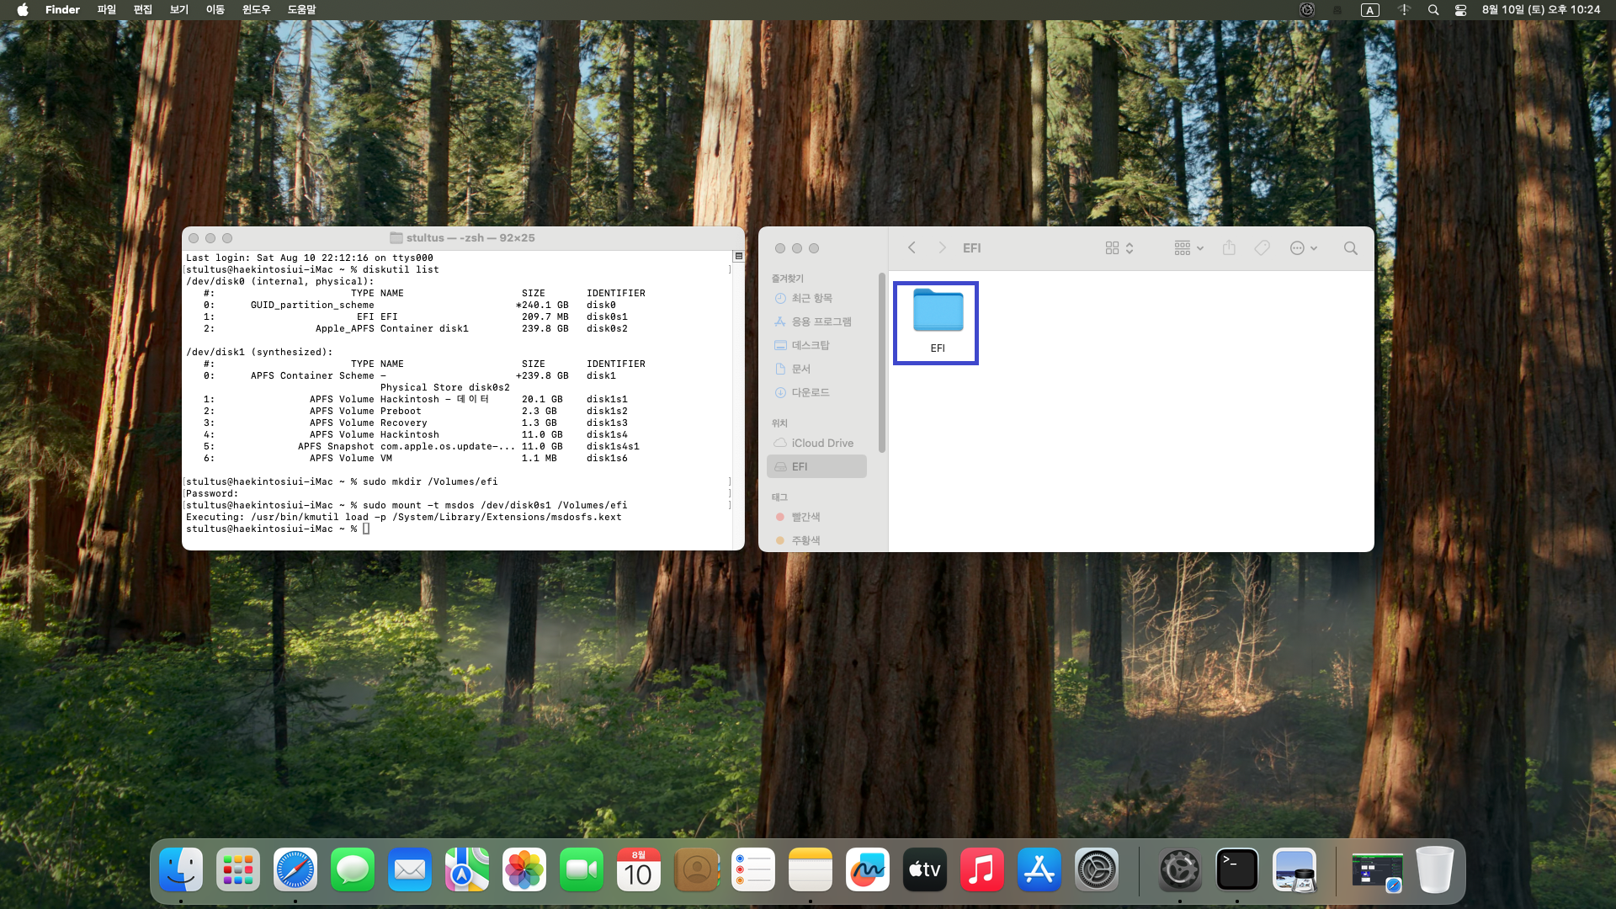Open Contacts app in Dock

pyautogui.click(x=696, y=869)
